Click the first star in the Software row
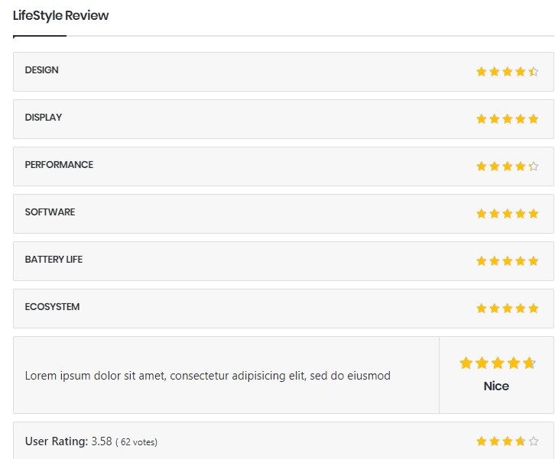Image resolution: width=555 pixels, height=459 pixels. [482, 214]
